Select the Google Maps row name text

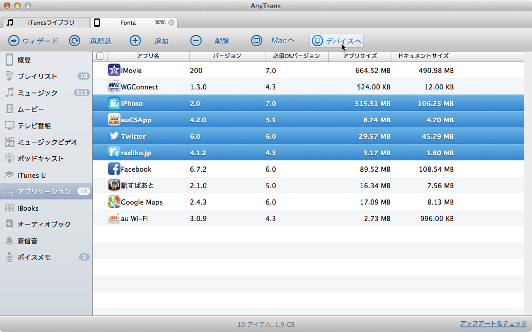click(142, 202)
